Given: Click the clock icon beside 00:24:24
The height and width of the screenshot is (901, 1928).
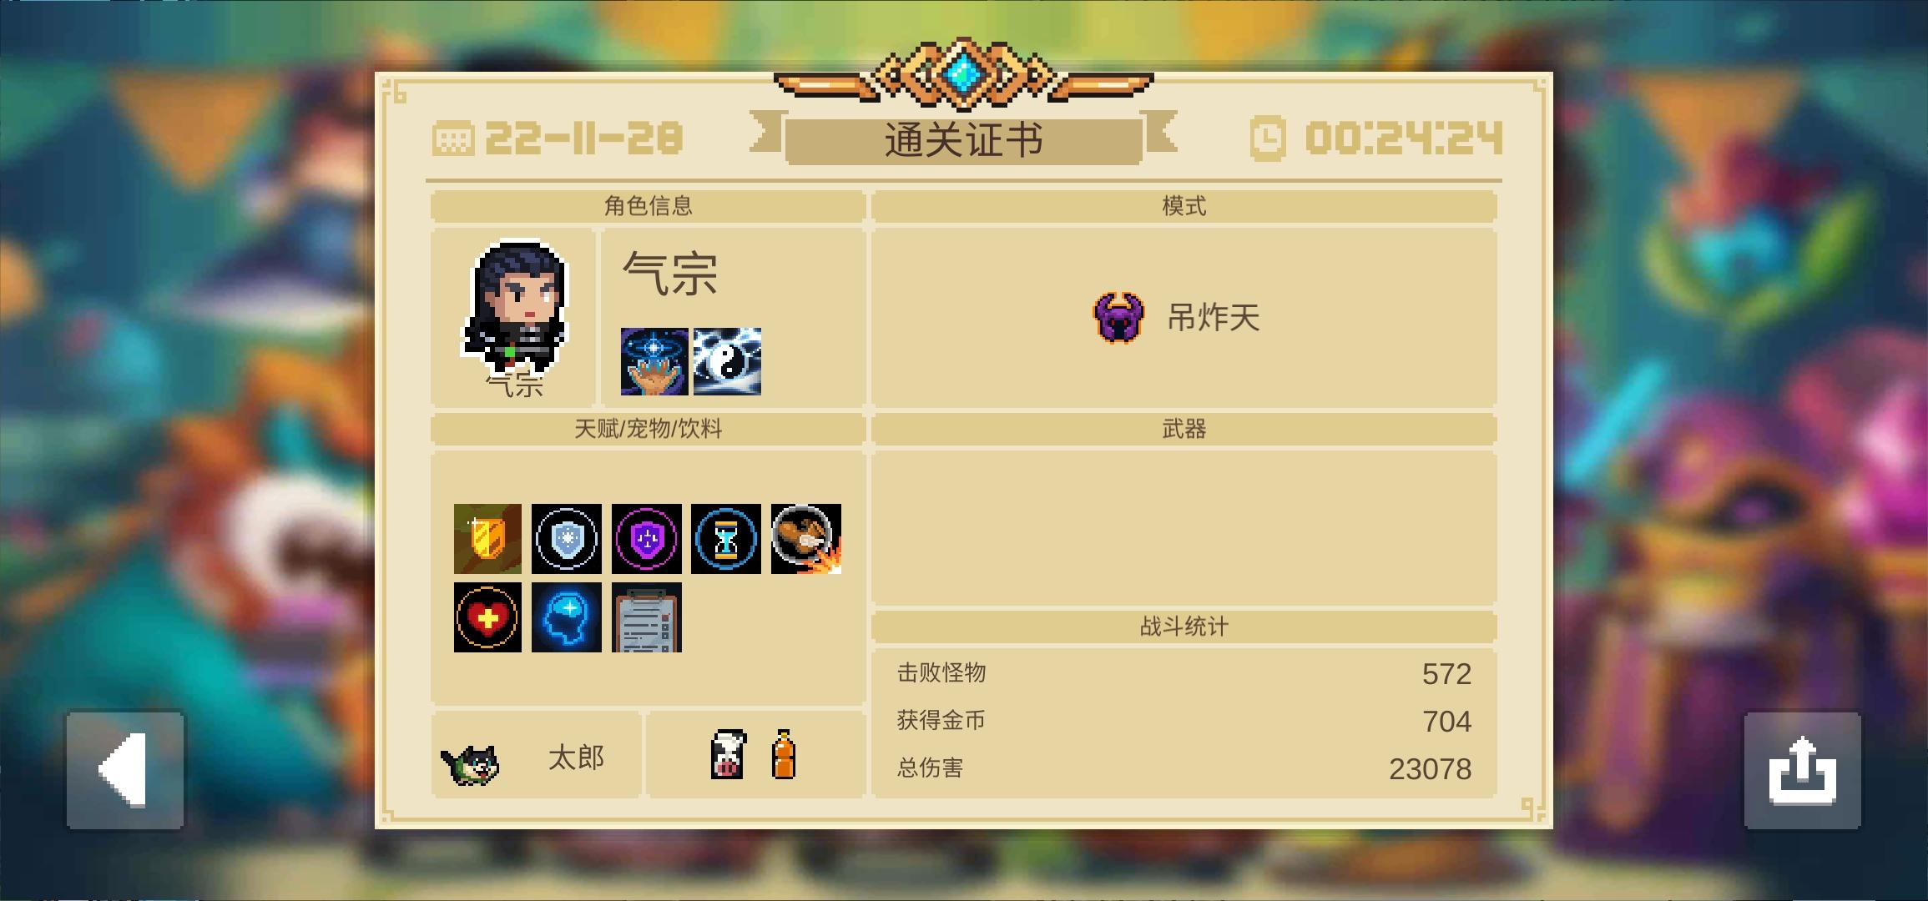Looking at the screenshot, I should click(x=1267, y=138).
